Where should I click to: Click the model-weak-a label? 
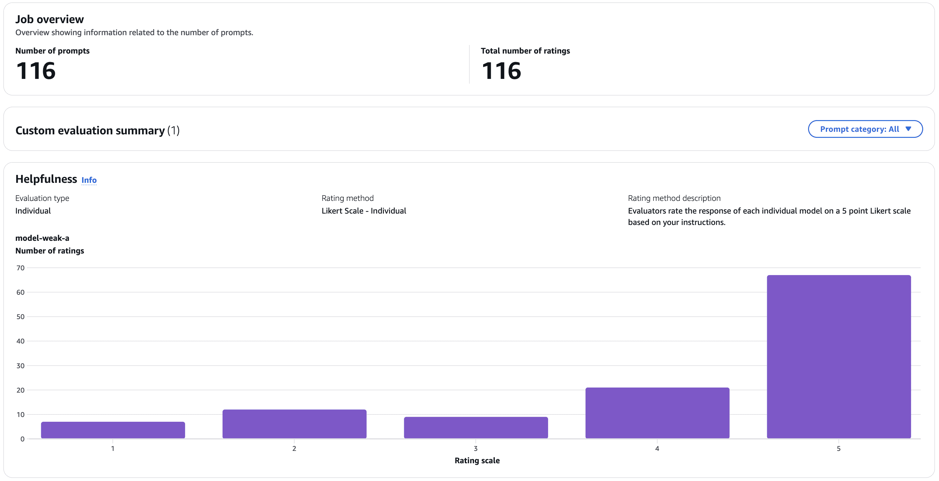42,238
